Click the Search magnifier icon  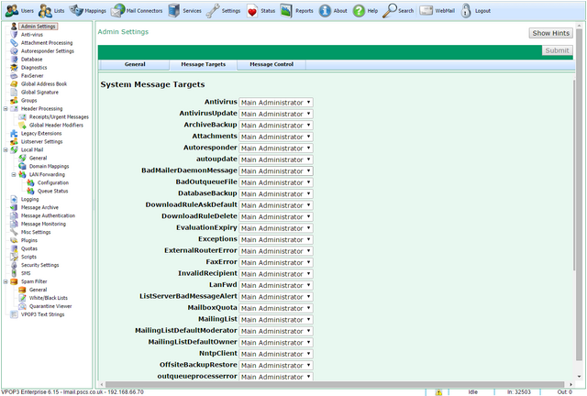coord(390,11)
